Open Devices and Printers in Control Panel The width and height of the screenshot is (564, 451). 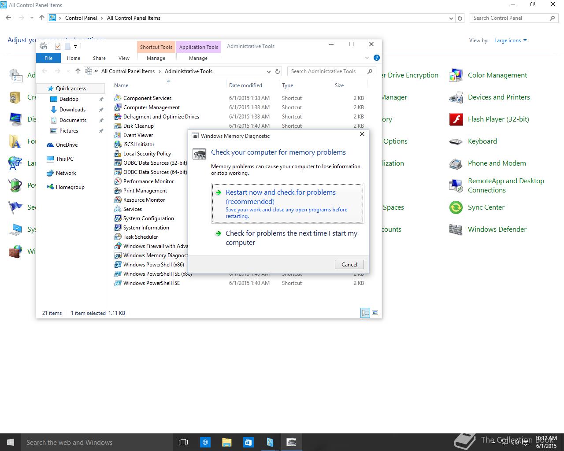coord(490,97)
